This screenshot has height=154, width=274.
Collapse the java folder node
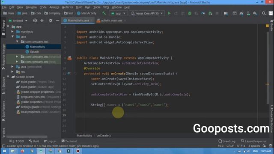click(12, 37)
